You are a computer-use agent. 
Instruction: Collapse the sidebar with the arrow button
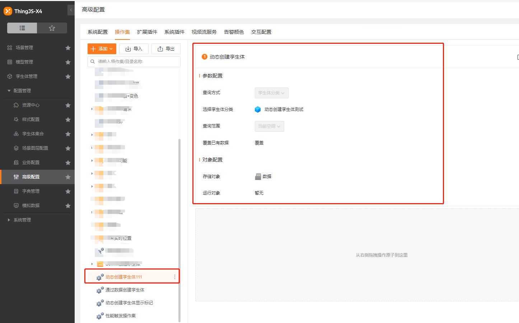[71, 10]
